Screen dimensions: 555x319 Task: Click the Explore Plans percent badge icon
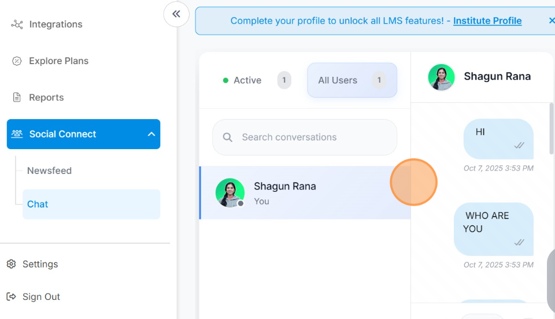[17, 61]
